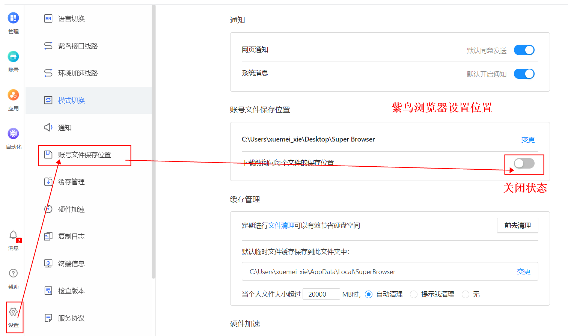Click the red message badge 2
Screen dimensions: 568x336
click(x=19, y=241)
